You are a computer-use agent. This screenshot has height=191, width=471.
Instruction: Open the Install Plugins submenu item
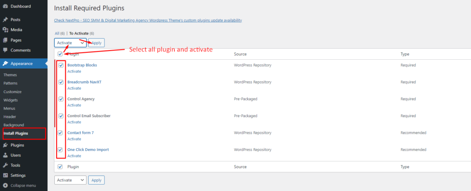pyautogui.click(x=16, y=134)
